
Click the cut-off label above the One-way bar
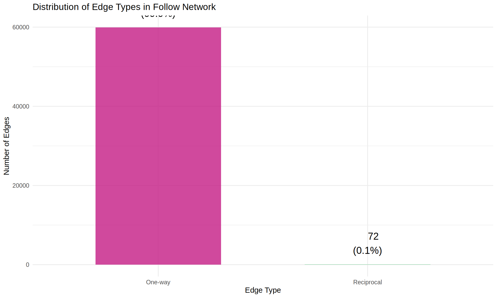coord(158,17)
